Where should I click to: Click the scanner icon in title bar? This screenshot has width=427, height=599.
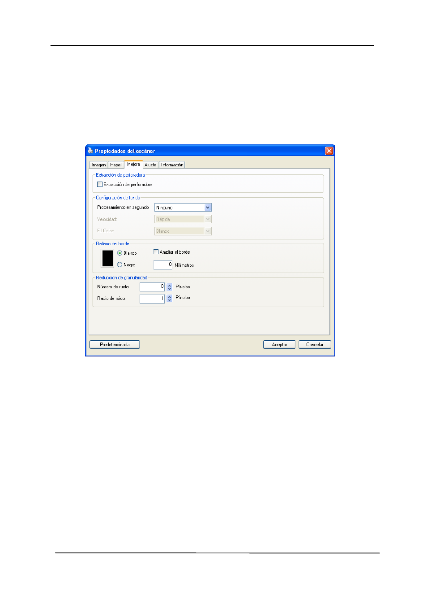[x=90, y=151]
